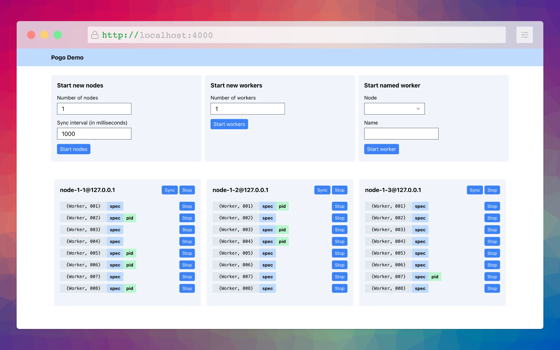Stop Worker 008 on node-1-3
Image resolution: width=560 pixels, height=350 pixels.
pos(492,288)
